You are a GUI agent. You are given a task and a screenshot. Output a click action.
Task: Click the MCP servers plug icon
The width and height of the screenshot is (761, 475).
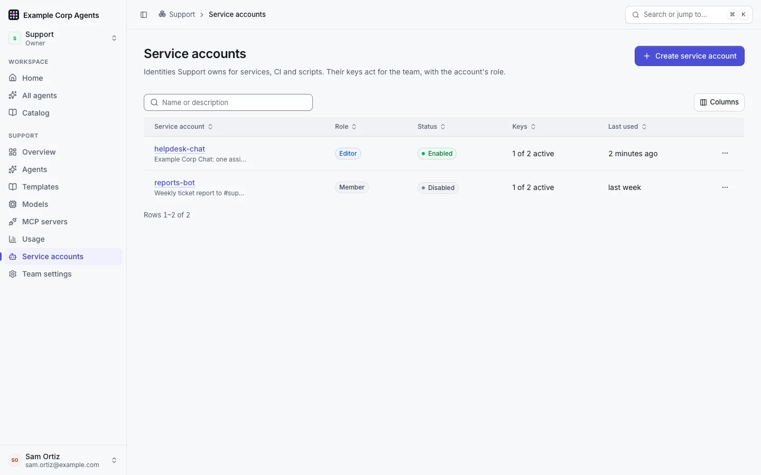coord(13,222)
